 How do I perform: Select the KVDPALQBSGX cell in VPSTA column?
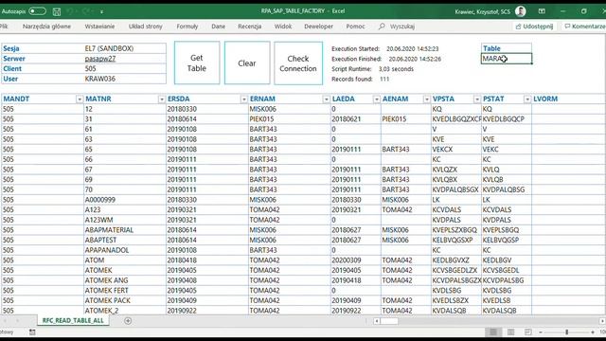456,189
